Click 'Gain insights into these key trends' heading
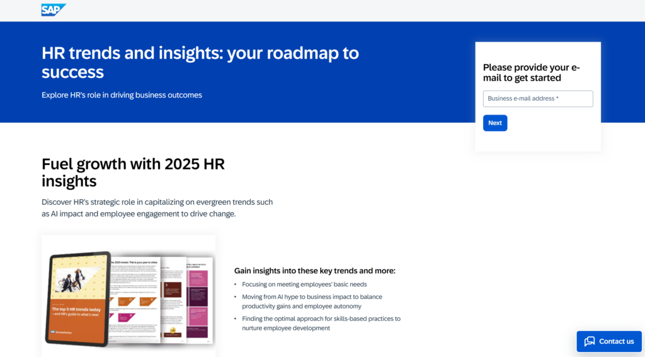The height and width of the screenshot is (357, 645). (x=314, y=271)
